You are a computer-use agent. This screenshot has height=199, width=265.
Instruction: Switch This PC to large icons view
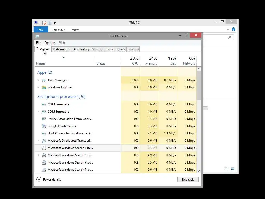(233, 169)
